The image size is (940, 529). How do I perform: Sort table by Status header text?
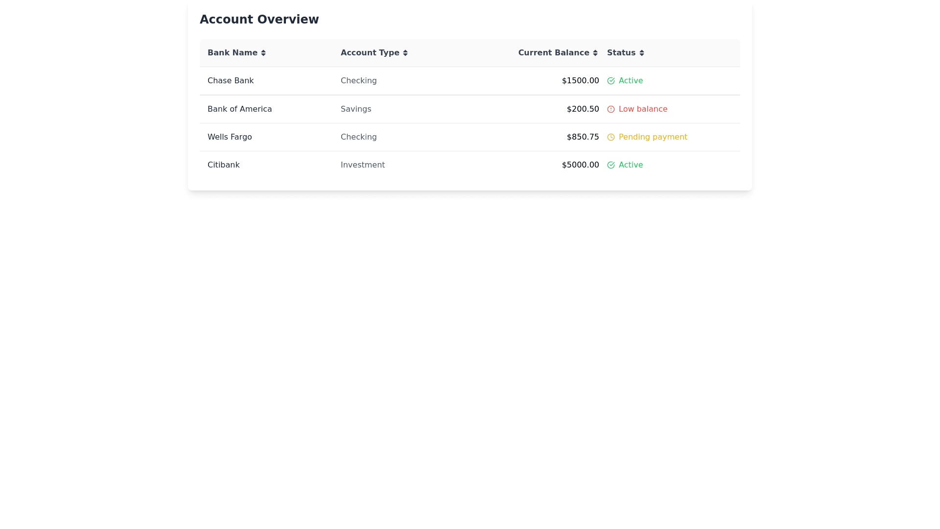click(x=621, y=53)
